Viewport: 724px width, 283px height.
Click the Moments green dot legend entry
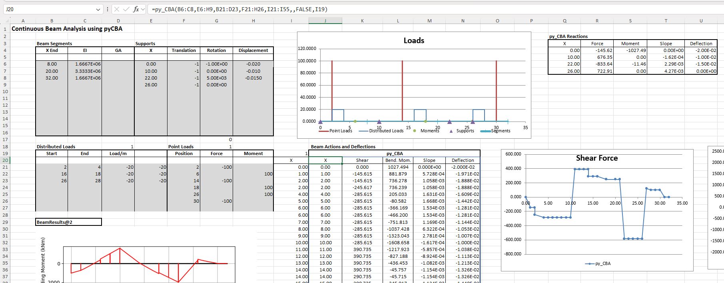[414, 131]
